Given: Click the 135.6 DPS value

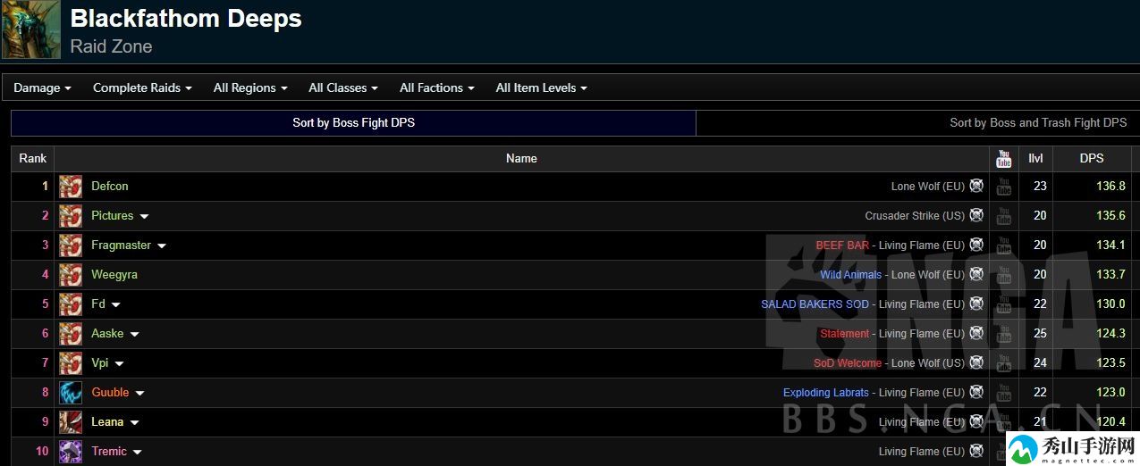Looking at the screenshot, I should pos(1110,216).
